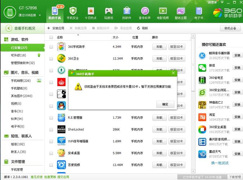Open the 我的手机 tab icon
The width and height of the screenshot is (243, 180).
point(55,11)
